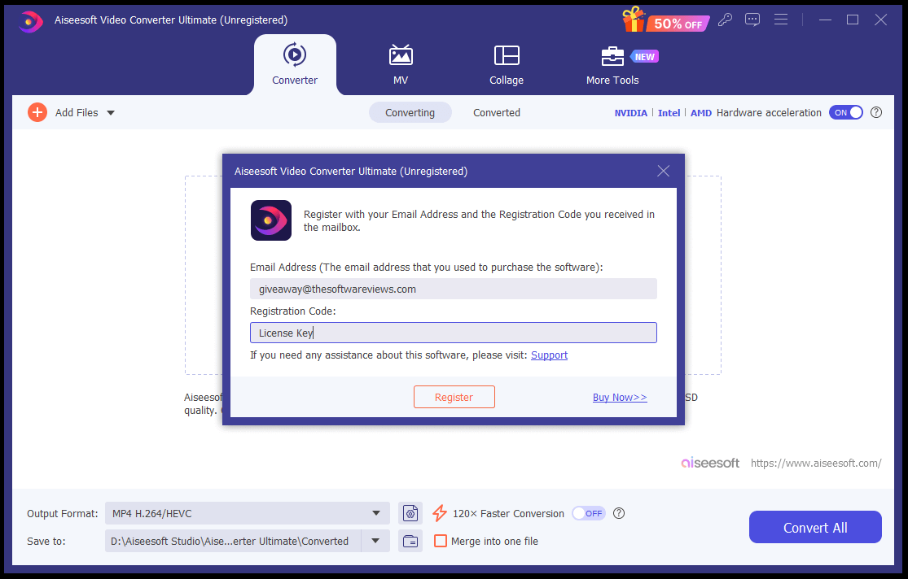Open the output profile settings gear icon

(410, 513)
